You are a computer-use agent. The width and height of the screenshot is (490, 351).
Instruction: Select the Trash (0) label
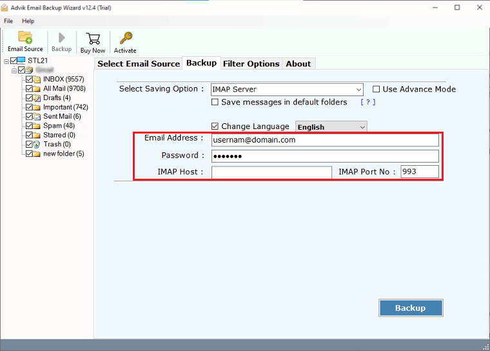[57, 145]
